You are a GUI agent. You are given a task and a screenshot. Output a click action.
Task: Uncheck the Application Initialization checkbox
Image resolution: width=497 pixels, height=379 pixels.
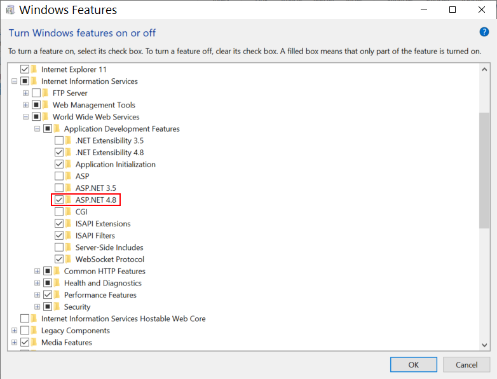click(59, 164)
